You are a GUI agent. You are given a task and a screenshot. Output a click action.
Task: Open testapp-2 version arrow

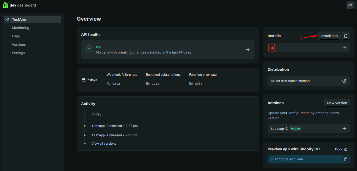[344, 128]
